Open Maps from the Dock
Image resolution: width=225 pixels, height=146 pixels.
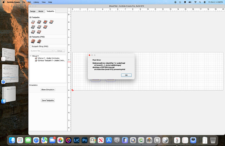(44, 140)
